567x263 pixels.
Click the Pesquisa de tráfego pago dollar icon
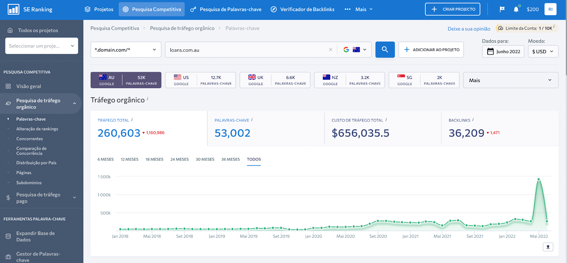8,198
